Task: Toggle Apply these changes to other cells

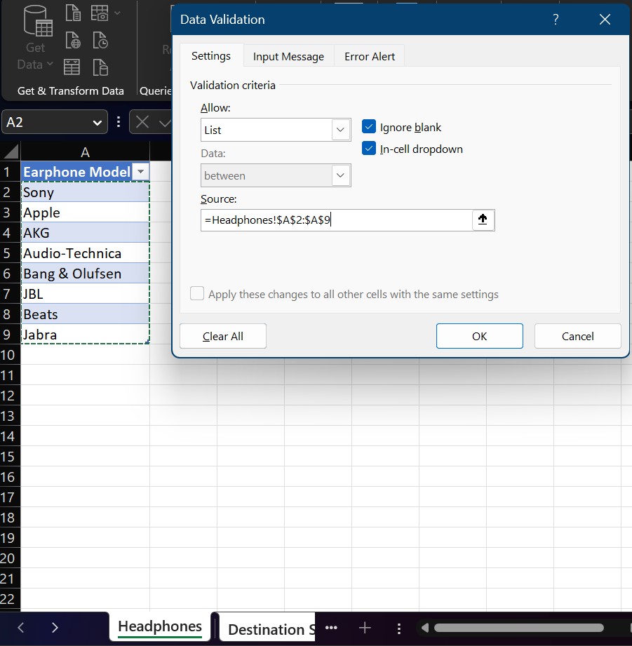Action: click(x=197, y=294)
